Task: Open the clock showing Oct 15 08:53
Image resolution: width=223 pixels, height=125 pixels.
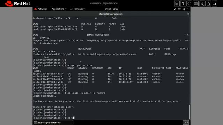Action: 111,9
